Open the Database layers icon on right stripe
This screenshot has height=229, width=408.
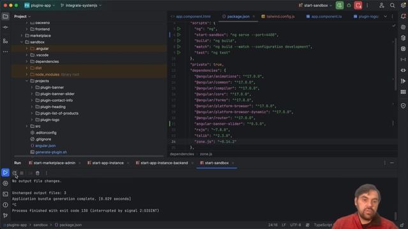coord(403,38)
